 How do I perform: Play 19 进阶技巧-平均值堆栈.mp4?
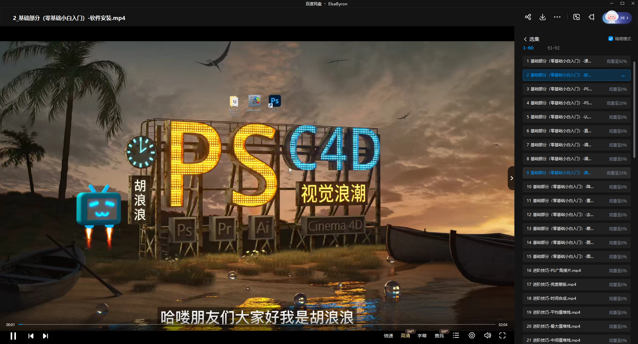point(577,312)
